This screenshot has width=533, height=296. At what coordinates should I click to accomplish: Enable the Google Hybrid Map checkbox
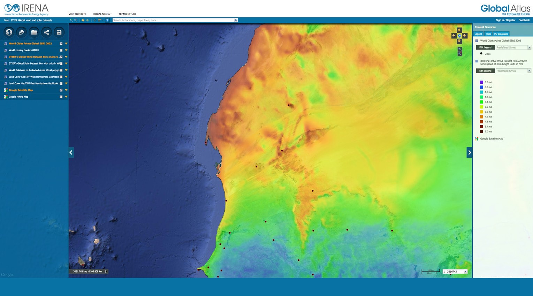[61, 97]
